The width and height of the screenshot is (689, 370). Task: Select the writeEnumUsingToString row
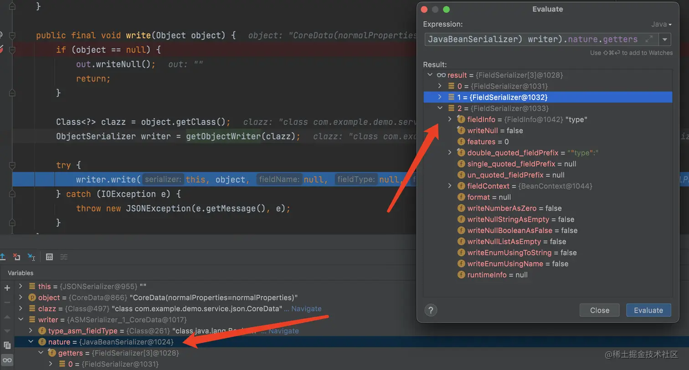(548, 253)
